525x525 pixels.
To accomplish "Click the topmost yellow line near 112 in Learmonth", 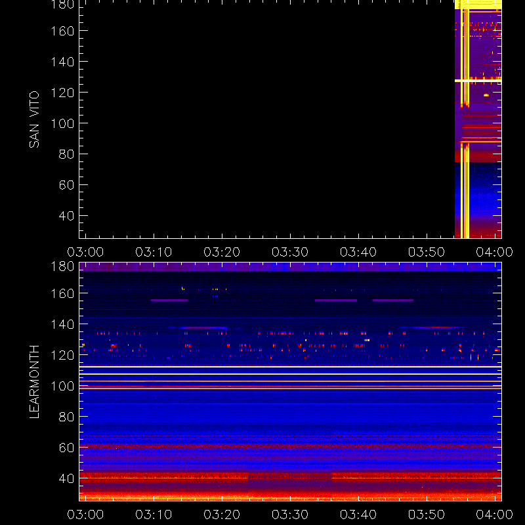I will [290, 367].
